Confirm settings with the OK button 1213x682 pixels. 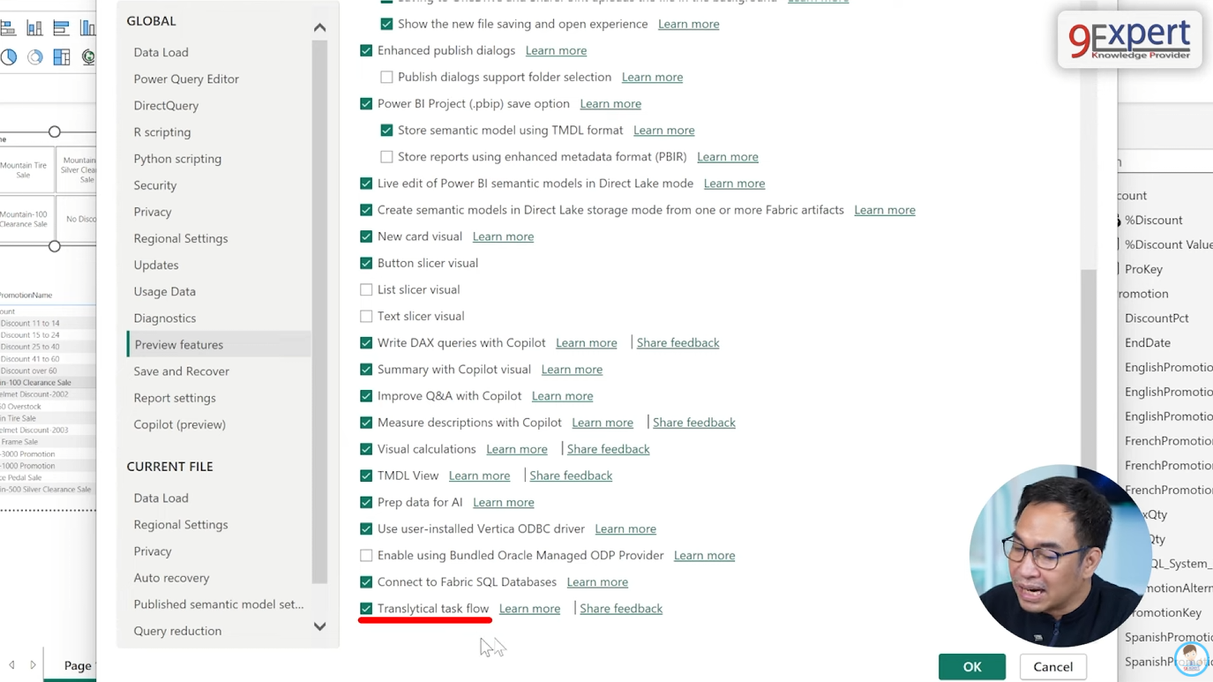971,667
